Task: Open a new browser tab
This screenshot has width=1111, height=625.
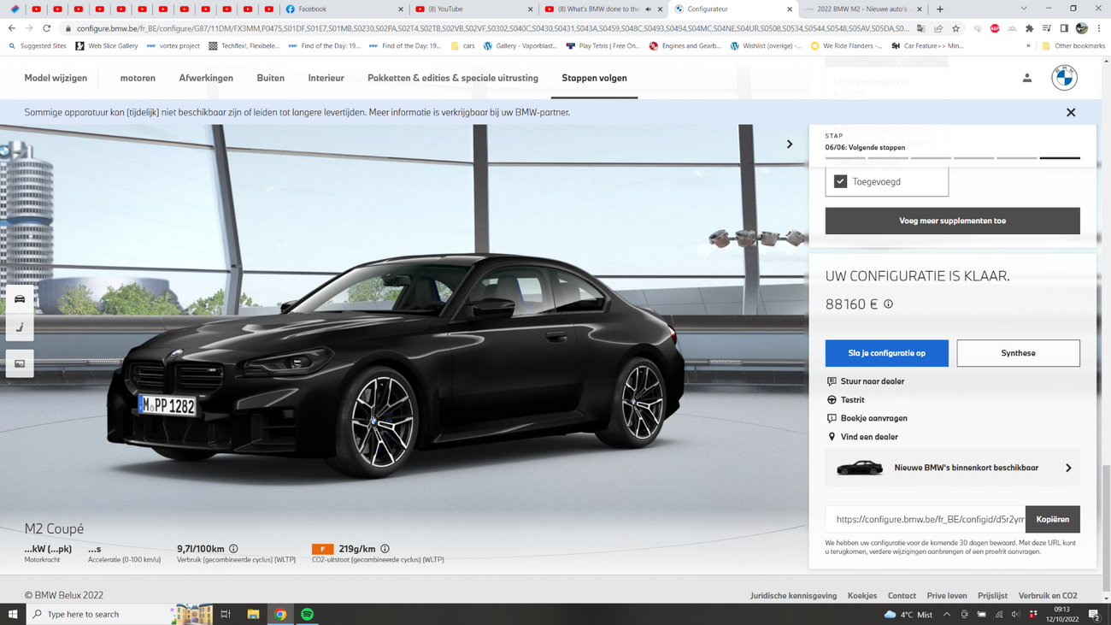Action: 940,9
